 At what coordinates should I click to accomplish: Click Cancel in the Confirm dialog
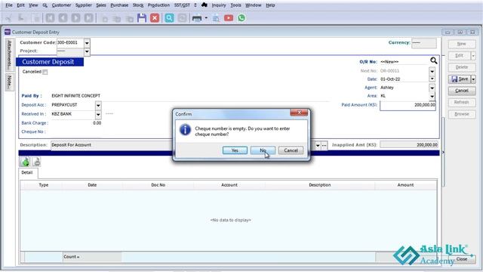[x=291, y=150]
